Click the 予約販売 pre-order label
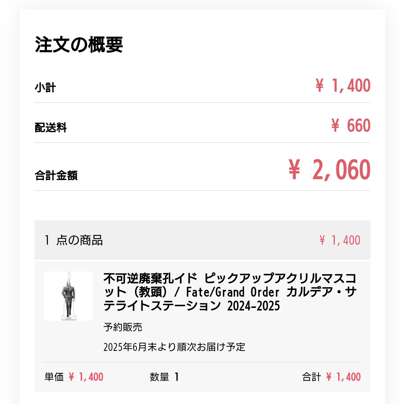Screen dimensions: 404x404 123,327
